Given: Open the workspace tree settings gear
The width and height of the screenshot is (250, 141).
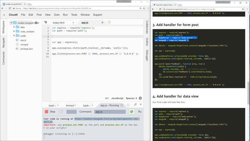Looking at the screenshot, I should (36, 23).
